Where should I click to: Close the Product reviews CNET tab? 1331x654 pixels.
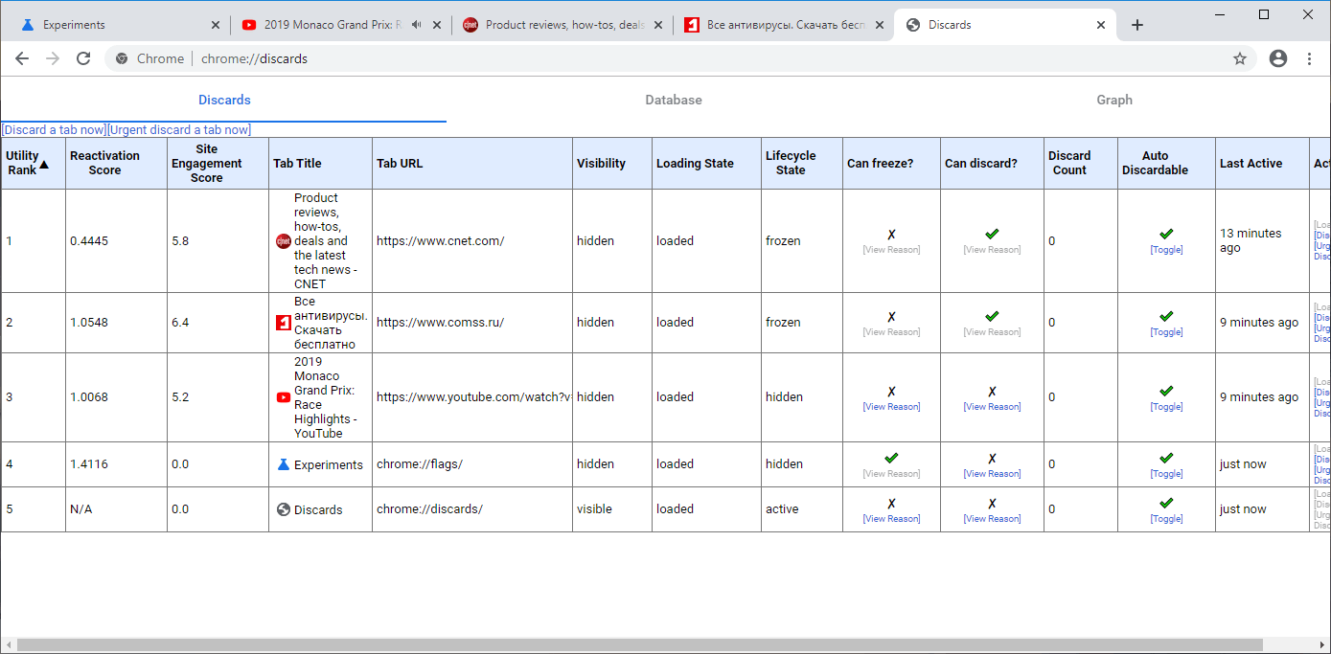[x=657, y=25]
